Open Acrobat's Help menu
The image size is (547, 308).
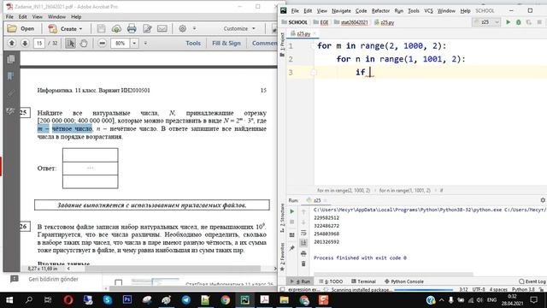76,17
